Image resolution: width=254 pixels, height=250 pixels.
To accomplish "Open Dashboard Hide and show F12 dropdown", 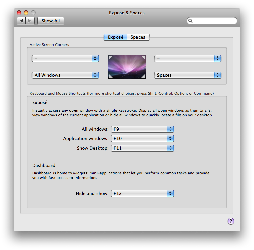I will tap(143, 194).
